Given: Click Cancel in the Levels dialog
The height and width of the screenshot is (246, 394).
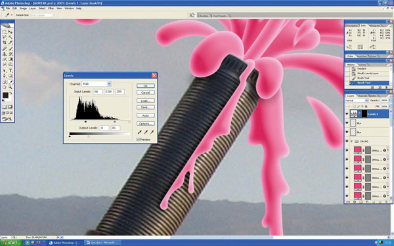Looking at the screenshot, I should click(146, 92).
